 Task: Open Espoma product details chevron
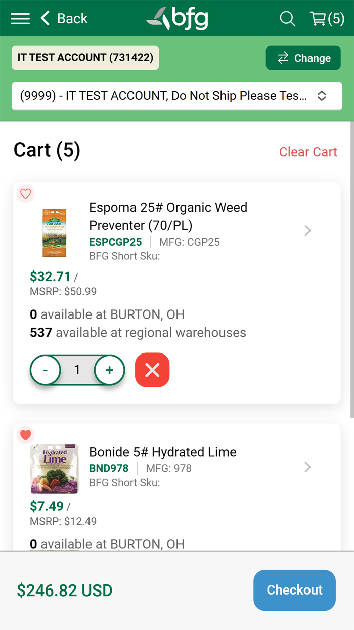point(307,231)
